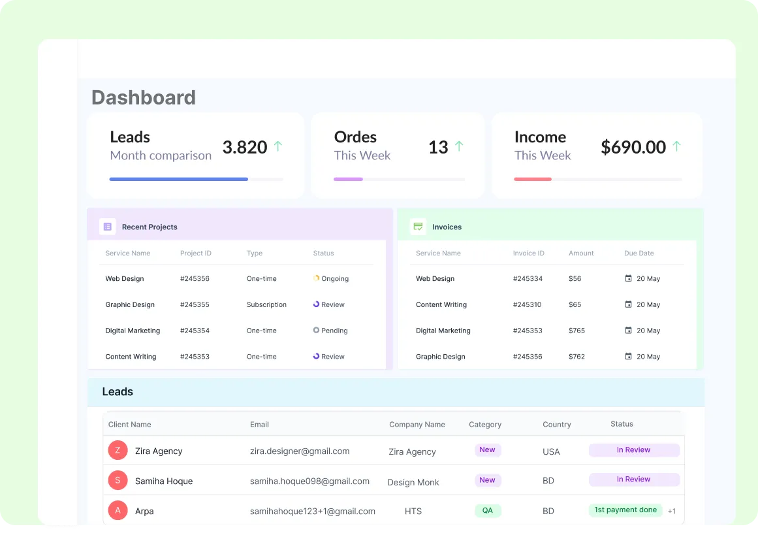
Task: Click the Samiha Hoque avatar circle
Action: 118,481
